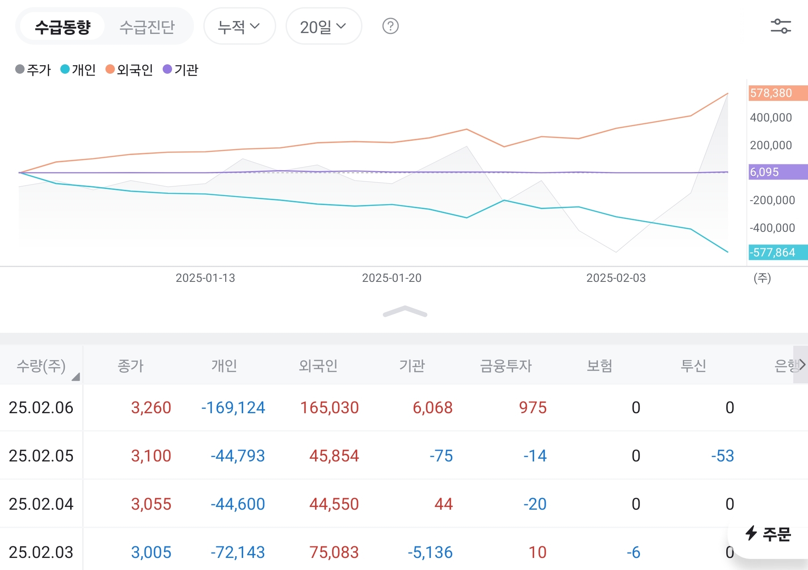Open the help question mark icon

(390, 26)
